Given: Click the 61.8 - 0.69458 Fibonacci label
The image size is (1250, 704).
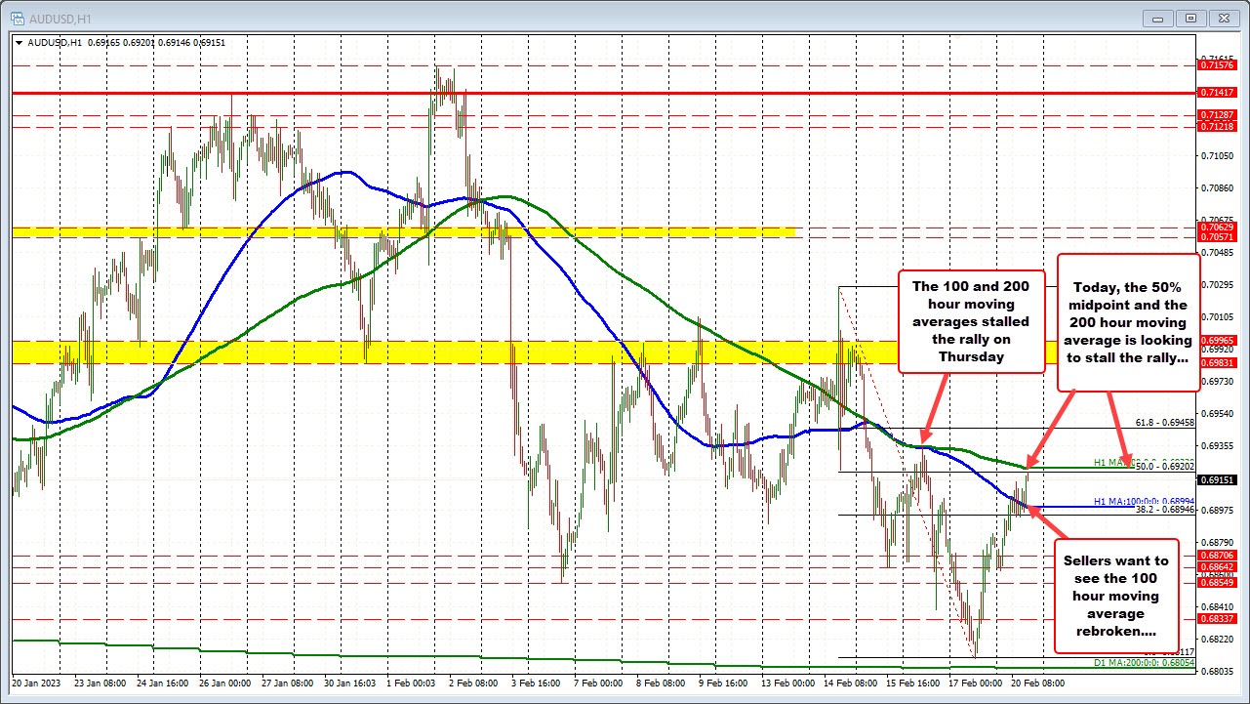Looking at the screenshot, I should 1166,423.
